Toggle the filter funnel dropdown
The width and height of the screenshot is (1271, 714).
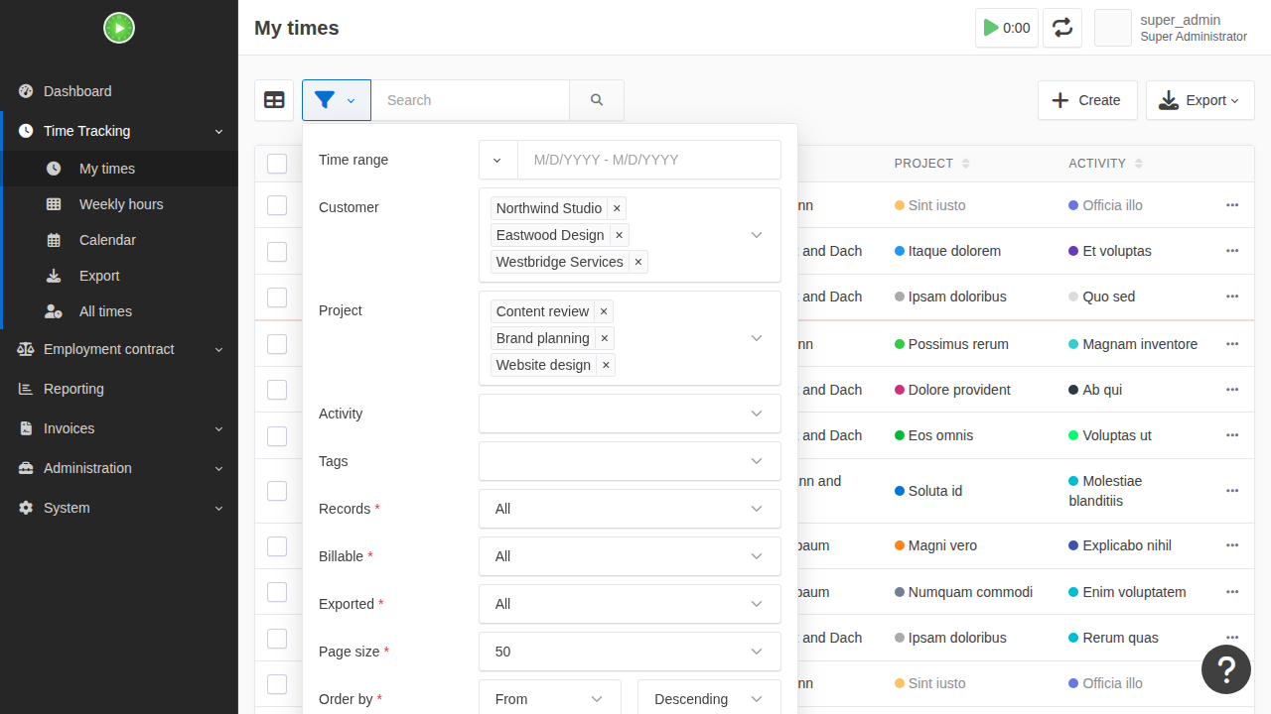click(x=337, y=100)
